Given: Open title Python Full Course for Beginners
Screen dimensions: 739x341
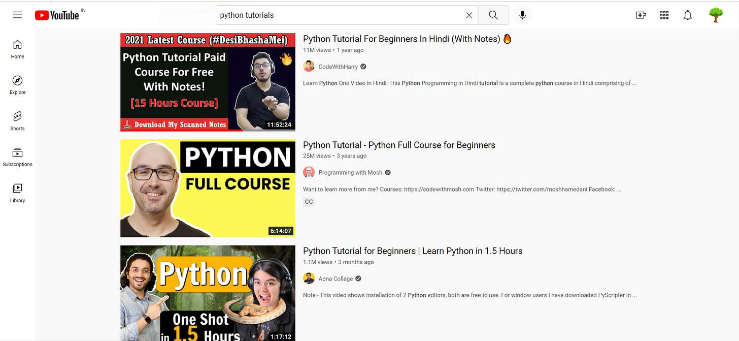Looking at the screenshot, I should pos(399,145).
